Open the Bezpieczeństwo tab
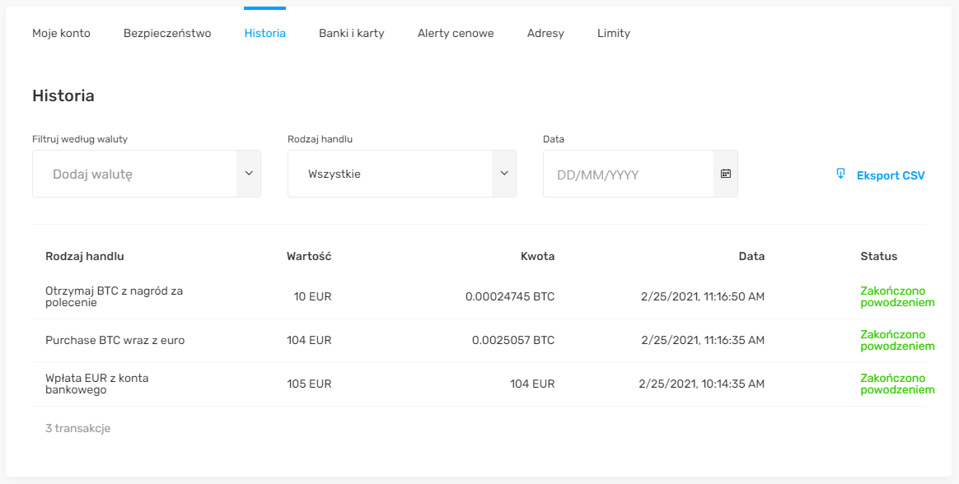 pos(167,33)
